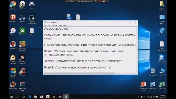Open File Explorer from taskbar

[36, 97]
